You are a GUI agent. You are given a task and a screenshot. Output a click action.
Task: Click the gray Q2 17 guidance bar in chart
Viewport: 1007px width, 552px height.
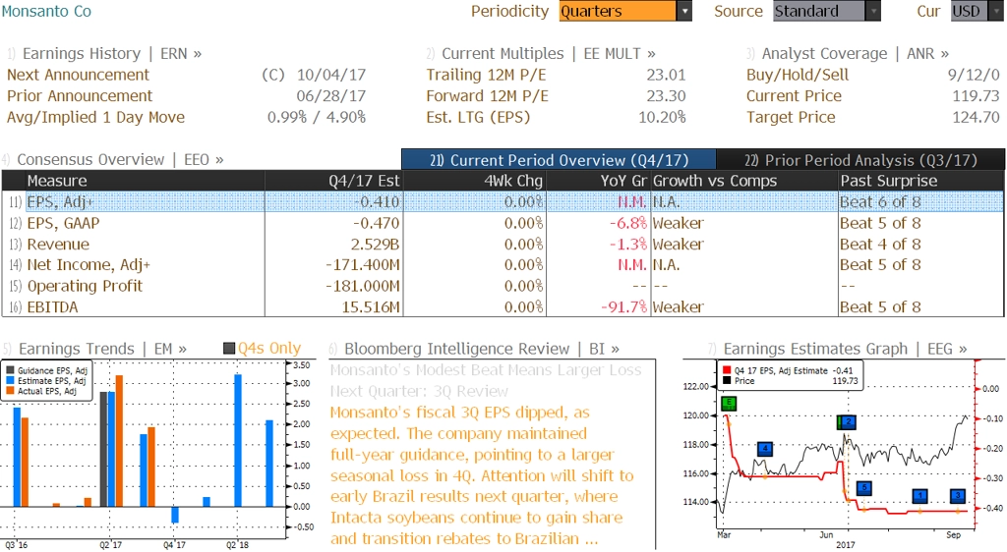103,449
